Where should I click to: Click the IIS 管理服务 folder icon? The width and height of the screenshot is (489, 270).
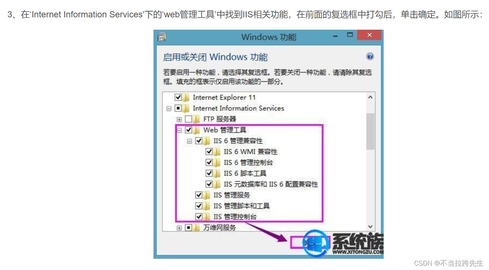[x=207, y=195]
